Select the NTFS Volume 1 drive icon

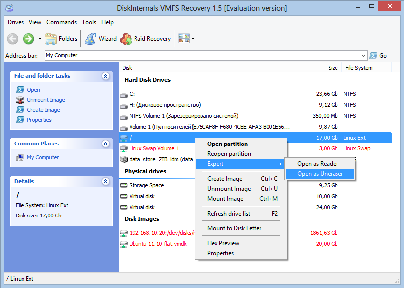tap(124, 117)
